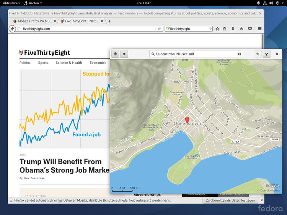Switch to Mozilla Firefox Web Browser tab
This screenshot has width=287, height=215.
34,21
